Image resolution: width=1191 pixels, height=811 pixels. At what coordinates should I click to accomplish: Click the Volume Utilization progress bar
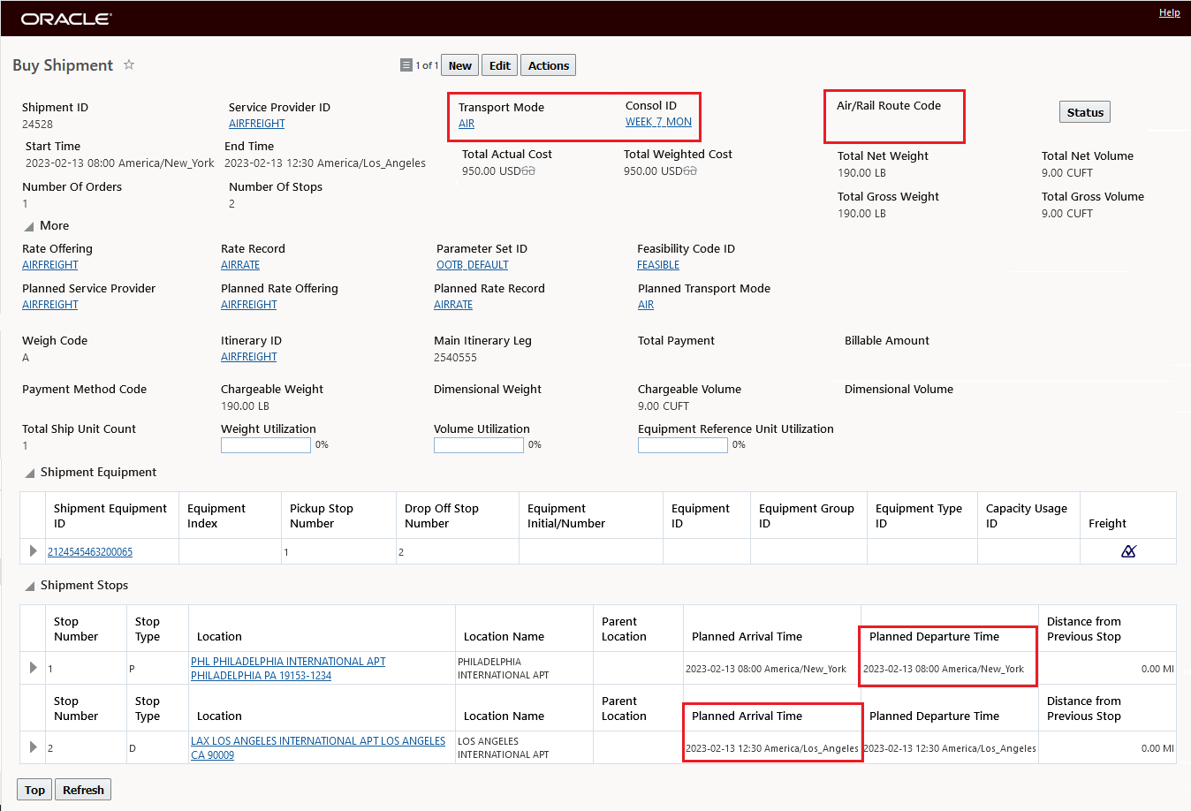[x=479, y=445]
